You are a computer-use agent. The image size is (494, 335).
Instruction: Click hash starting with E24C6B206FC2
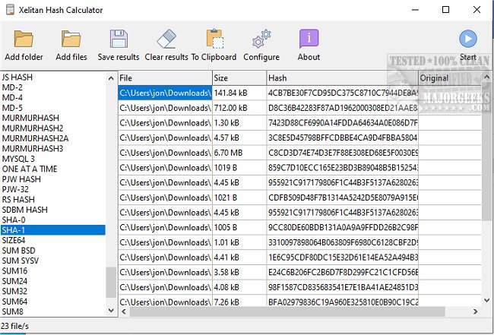pyautogui.click(x=343, y=273)
